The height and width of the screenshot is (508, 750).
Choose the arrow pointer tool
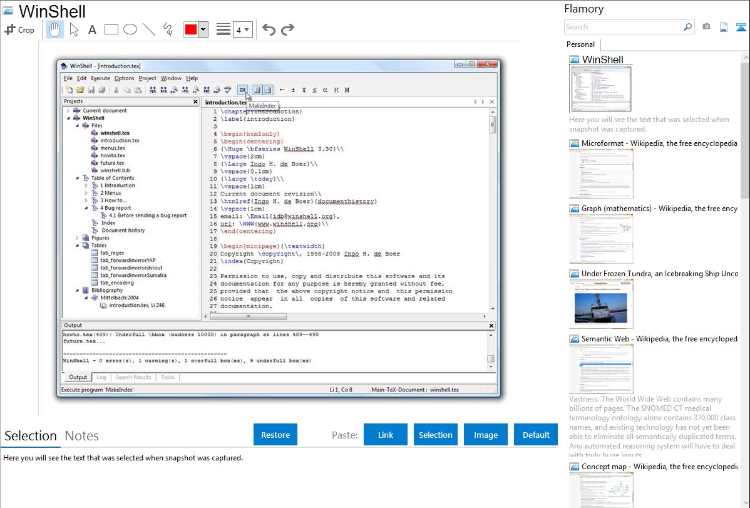pos(74,29)
